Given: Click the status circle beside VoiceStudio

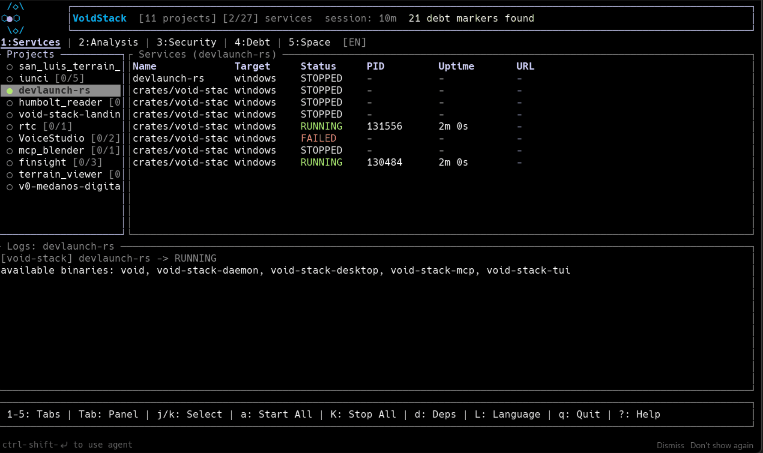Looking at the screenshot, I should 10,139.
